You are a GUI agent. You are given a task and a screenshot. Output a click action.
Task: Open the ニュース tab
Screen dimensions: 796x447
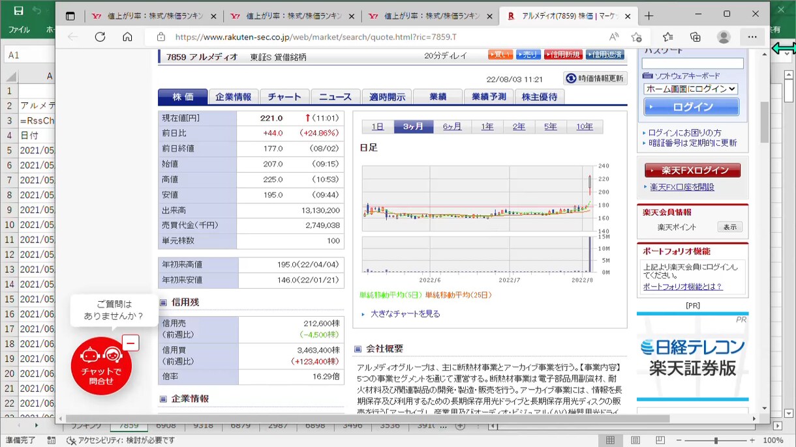(335, 96)
